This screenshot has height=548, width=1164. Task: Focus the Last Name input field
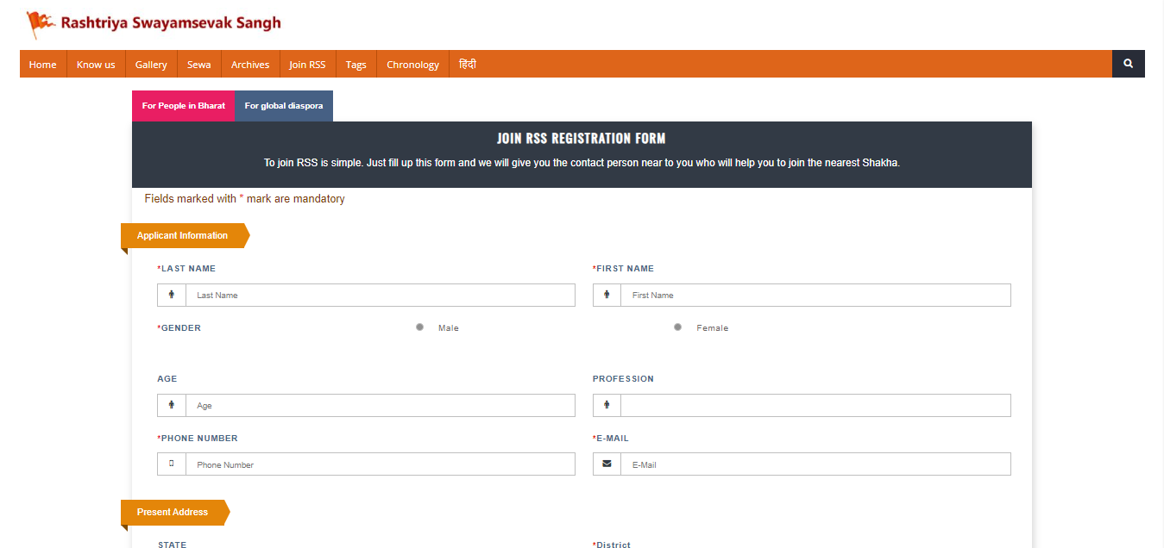tap(381, 295)
